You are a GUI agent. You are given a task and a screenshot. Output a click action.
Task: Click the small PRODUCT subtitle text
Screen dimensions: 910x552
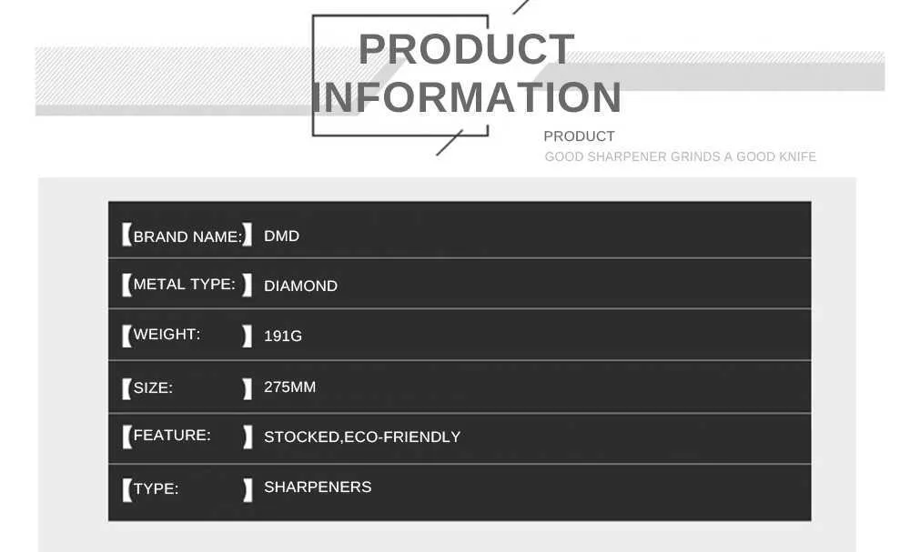tap(579, 136)
